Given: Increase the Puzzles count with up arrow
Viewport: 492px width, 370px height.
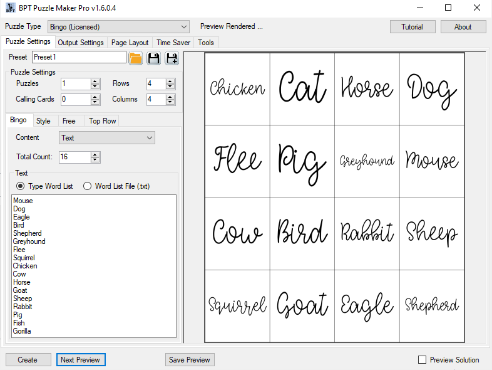Looking at the screenshot, I should (95, 81).
